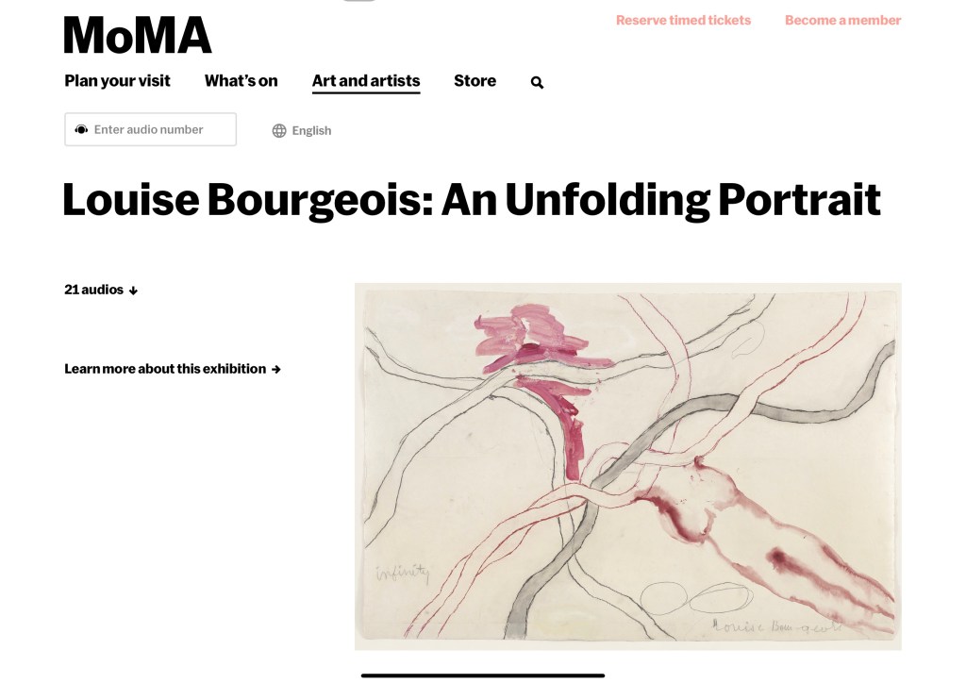Click the audio icon inside the number field
This screenshot has height=683, width=966.
[x=81, y=129]
